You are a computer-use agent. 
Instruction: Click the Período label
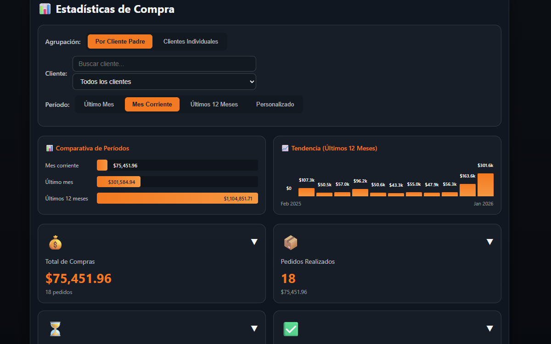57,105
